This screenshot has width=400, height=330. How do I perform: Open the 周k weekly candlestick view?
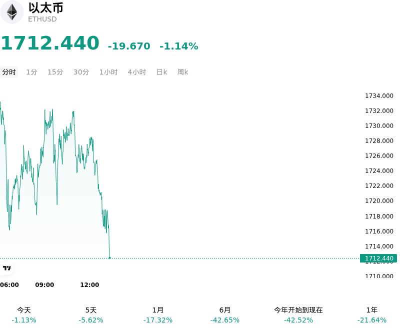pyautogui.click(x=182, y=72)
